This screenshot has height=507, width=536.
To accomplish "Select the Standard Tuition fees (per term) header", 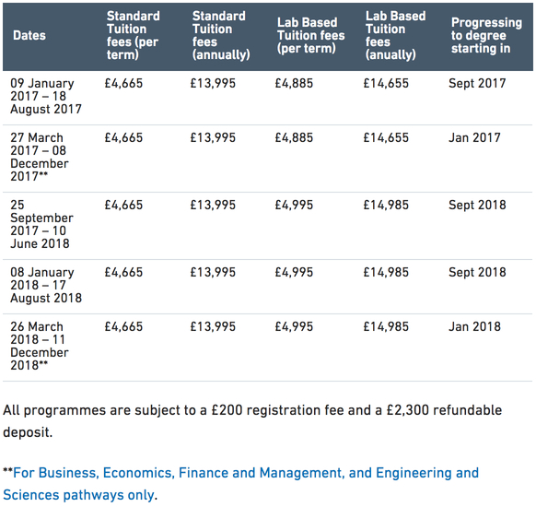I will click(133, 36).
